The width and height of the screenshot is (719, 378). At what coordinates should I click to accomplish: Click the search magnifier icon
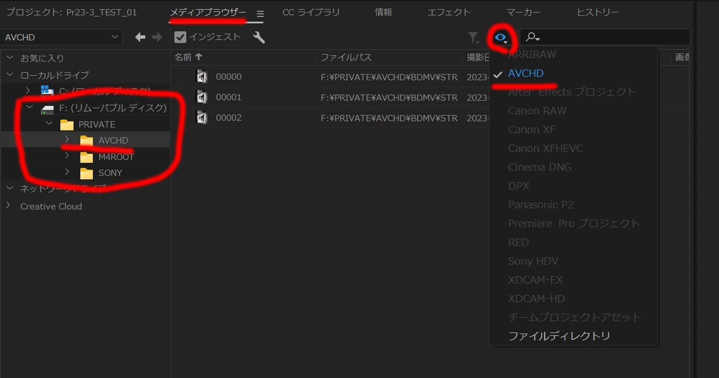532,38
